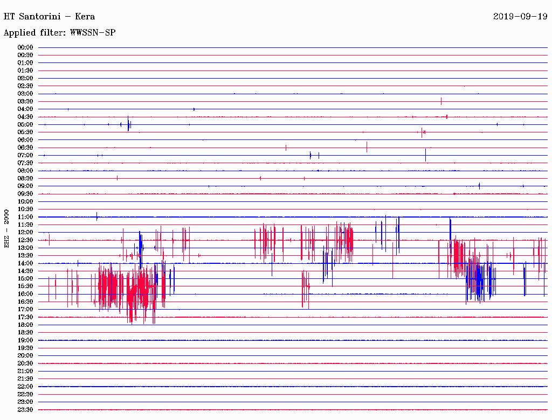Select the 11:00 time row label
Viewport: 552px width, 420px height.
[x=25, y=217]
